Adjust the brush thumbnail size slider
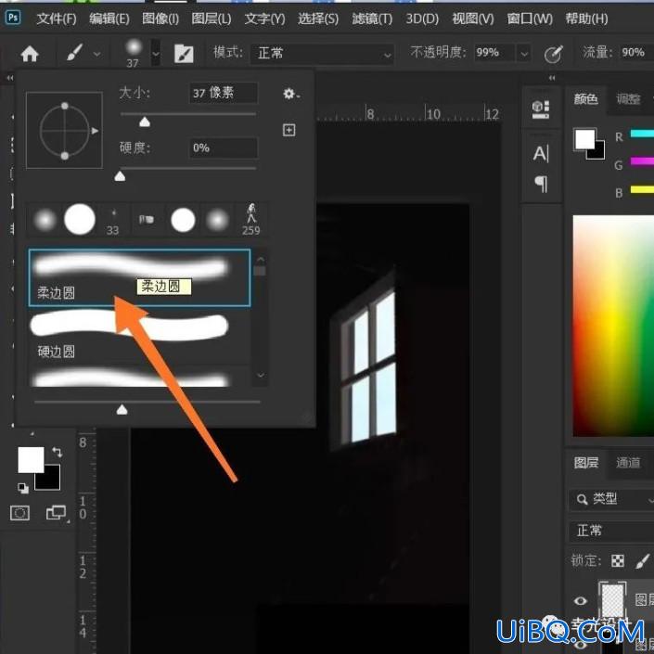This screenshot has height=654, width=654. click(122, 410)
